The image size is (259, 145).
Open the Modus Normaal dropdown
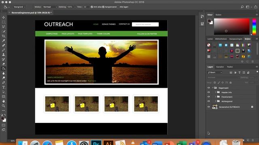point(50,7)
